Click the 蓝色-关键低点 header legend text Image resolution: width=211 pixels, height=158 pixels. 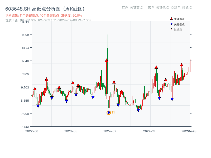(x=158, y=8)
